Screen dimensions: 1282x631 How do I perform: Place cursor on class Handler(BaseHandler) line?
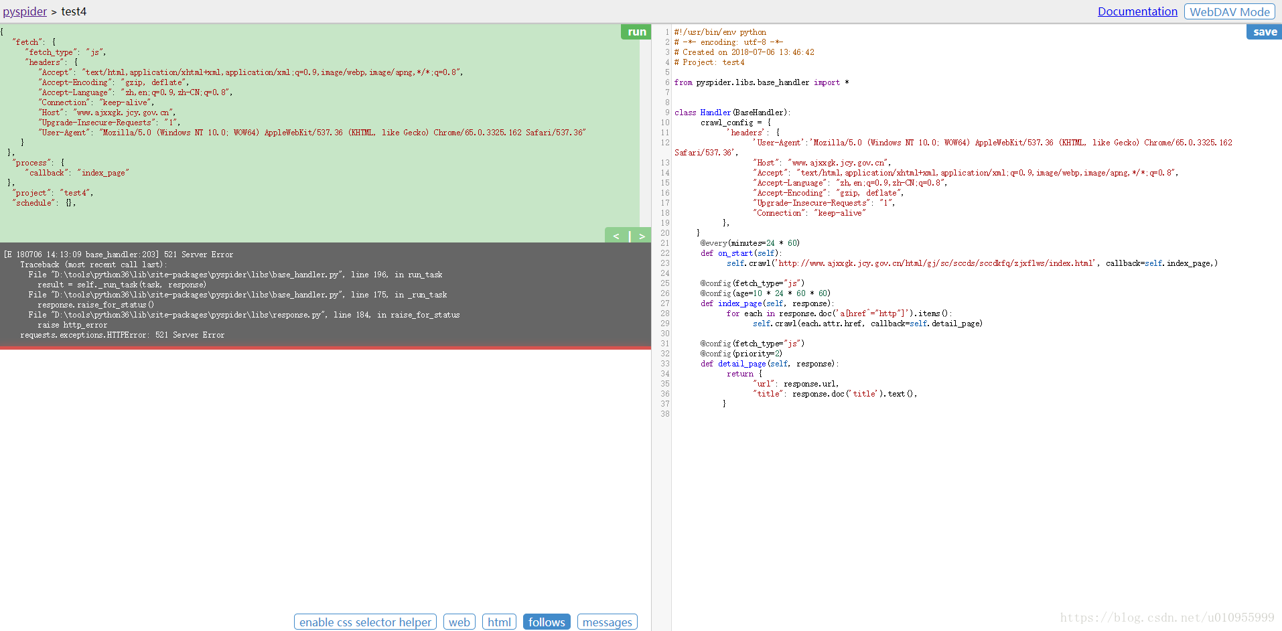pos(732,113)
